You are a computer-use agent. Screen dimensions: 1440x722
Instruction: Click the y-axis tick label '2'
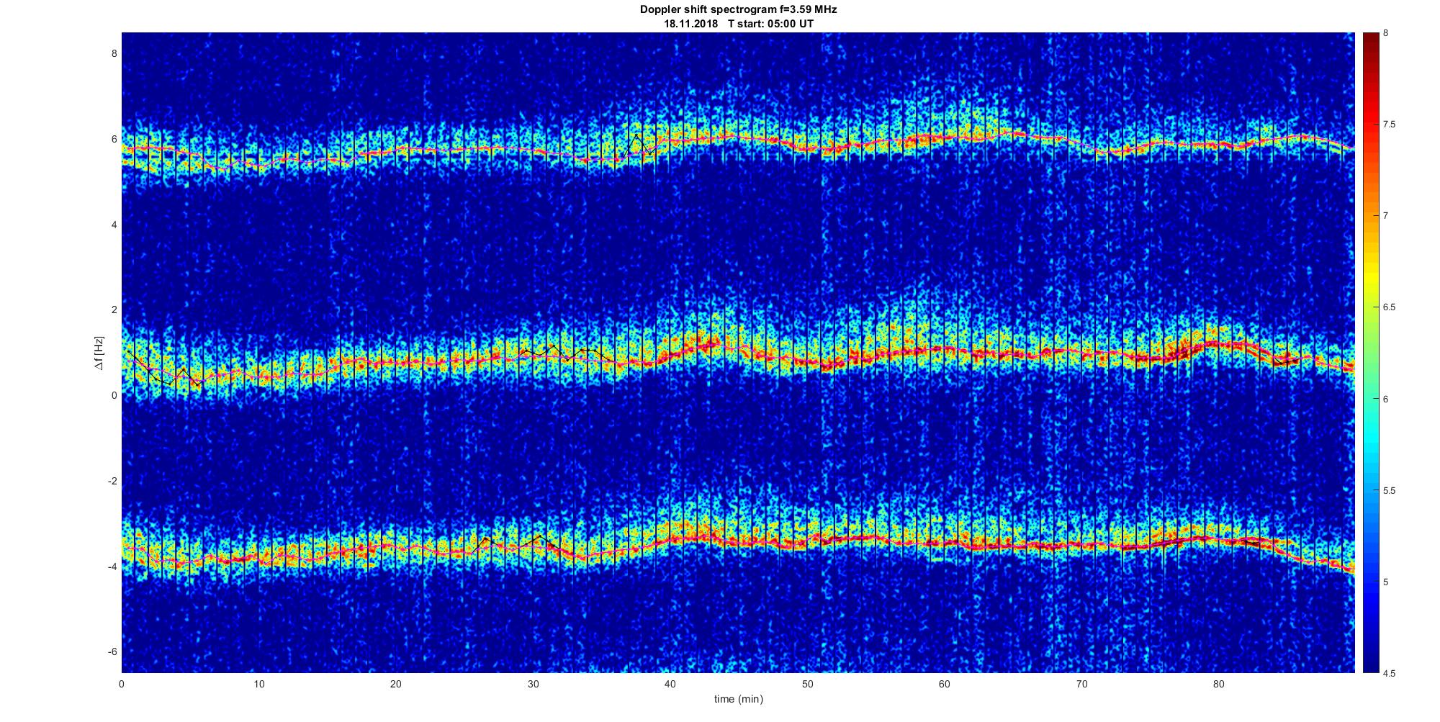[113, 310]
